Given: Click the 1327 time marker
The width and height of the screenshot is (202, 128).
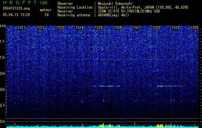Looking at the screenshot, I should (137, 28).
